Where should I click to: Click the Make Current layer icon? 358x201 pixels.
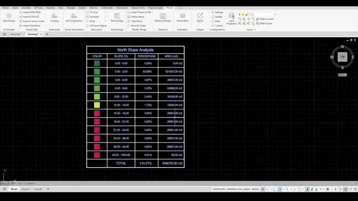pyautogui.click(x=258, y=19)
